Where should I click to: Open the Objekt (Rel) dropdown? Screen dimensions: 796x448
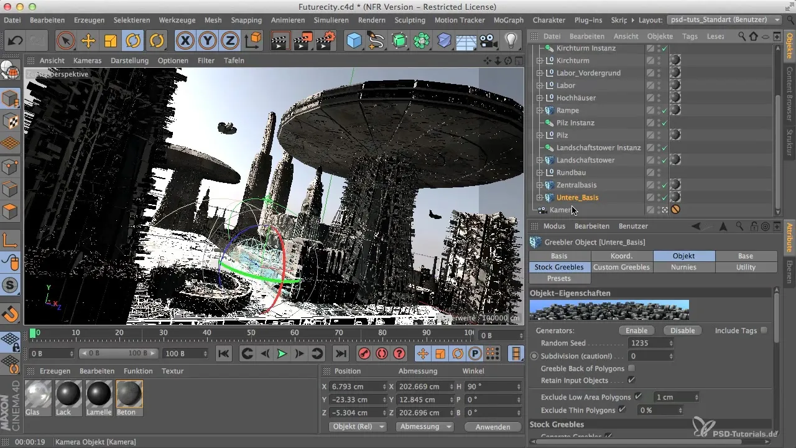pyautogui.click(x=356, y=427)
